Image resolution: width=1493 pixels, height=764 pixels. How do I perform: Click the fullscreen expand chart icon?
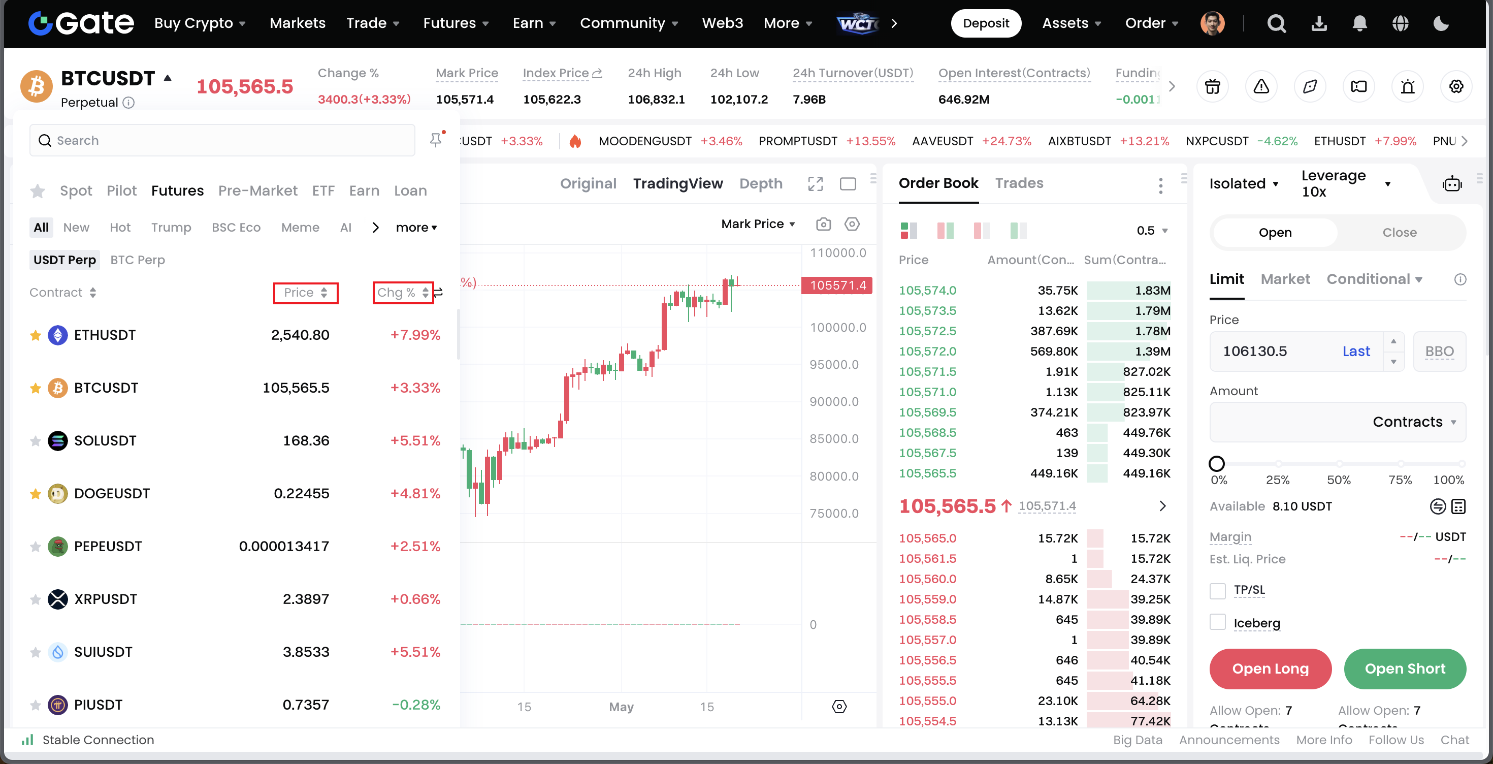(815, 184)
